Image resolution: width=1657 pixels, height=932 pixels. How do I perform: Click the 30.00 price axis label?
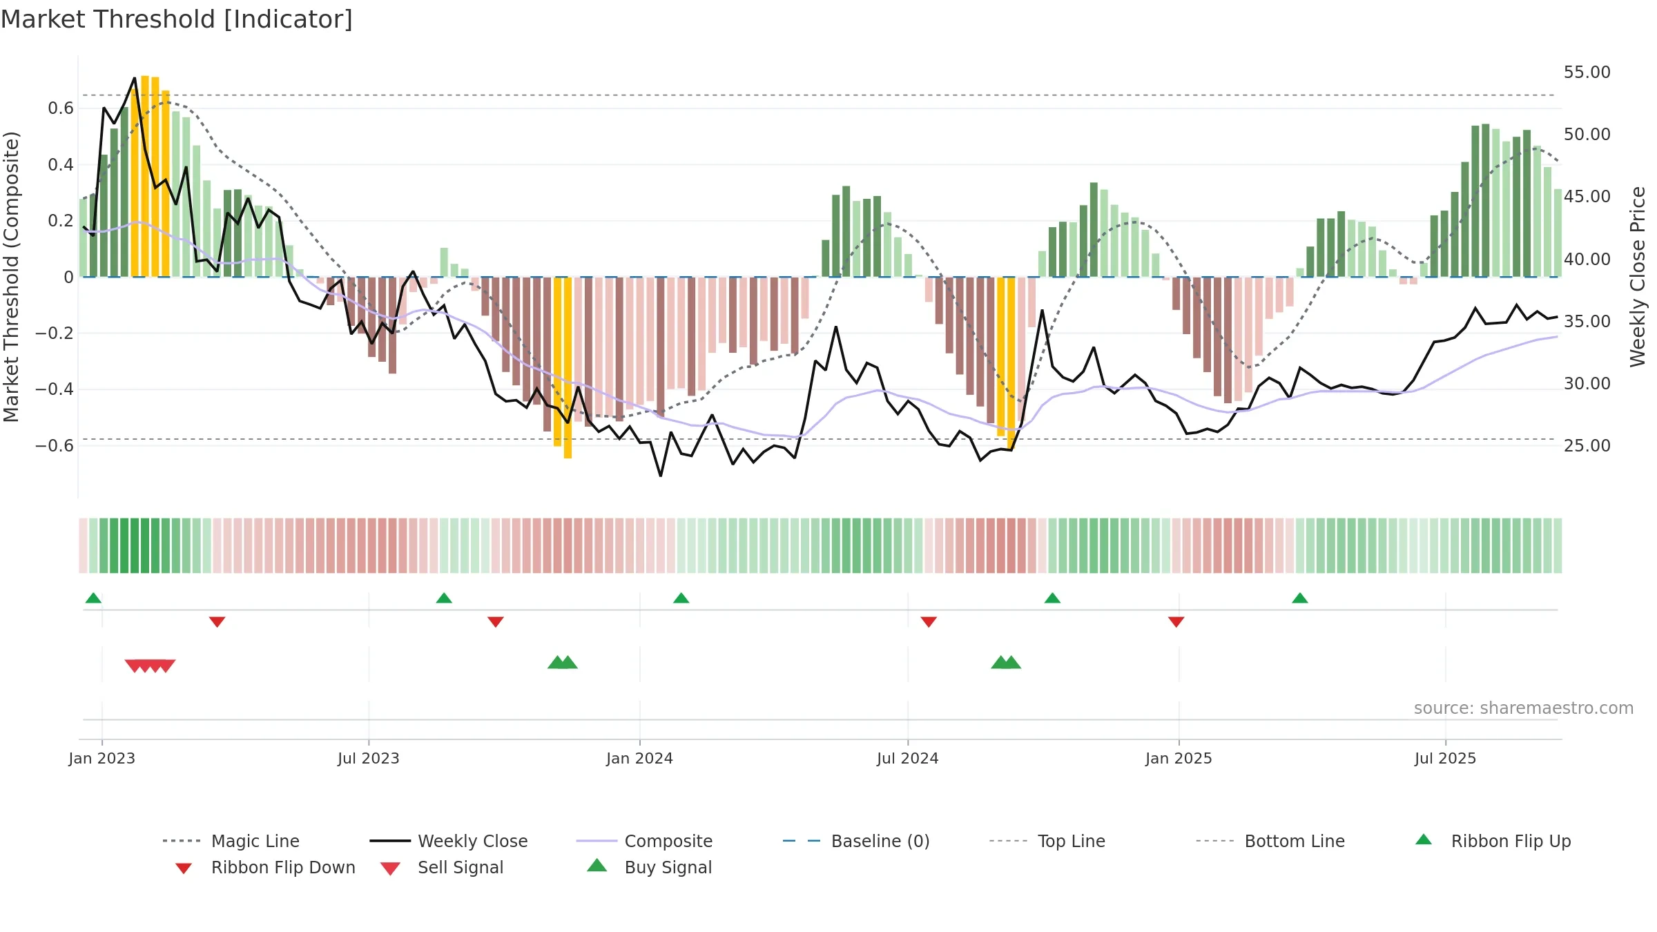[x=1587, y=383]
